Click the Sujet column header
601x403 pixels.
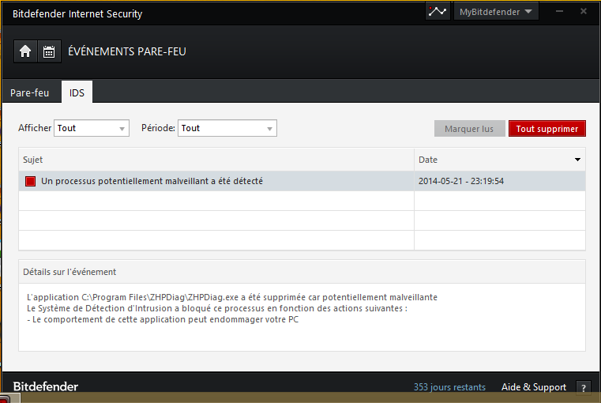[x=216, y=160]
